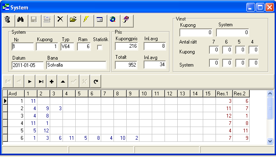Click the Inl.avg field showing 34
Screen dimensions: 276x157
click(x=155, y=65)
